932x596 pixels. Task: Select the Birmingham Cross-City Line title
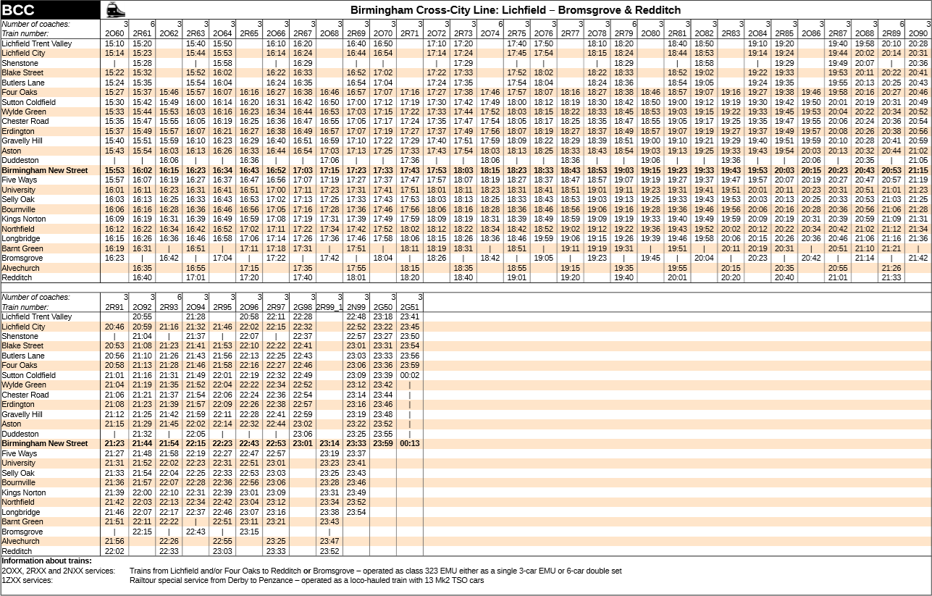click(516, 10)
